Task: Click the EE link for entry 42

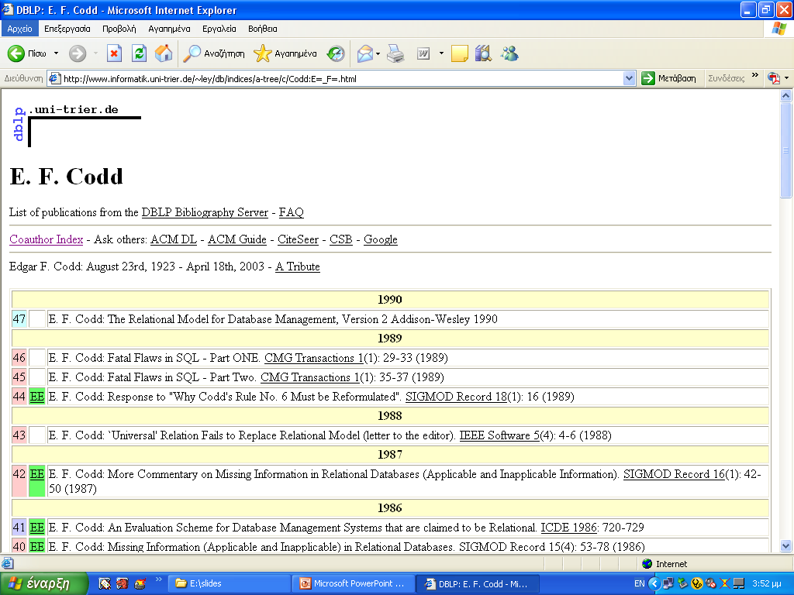Action: click(37, 474)
